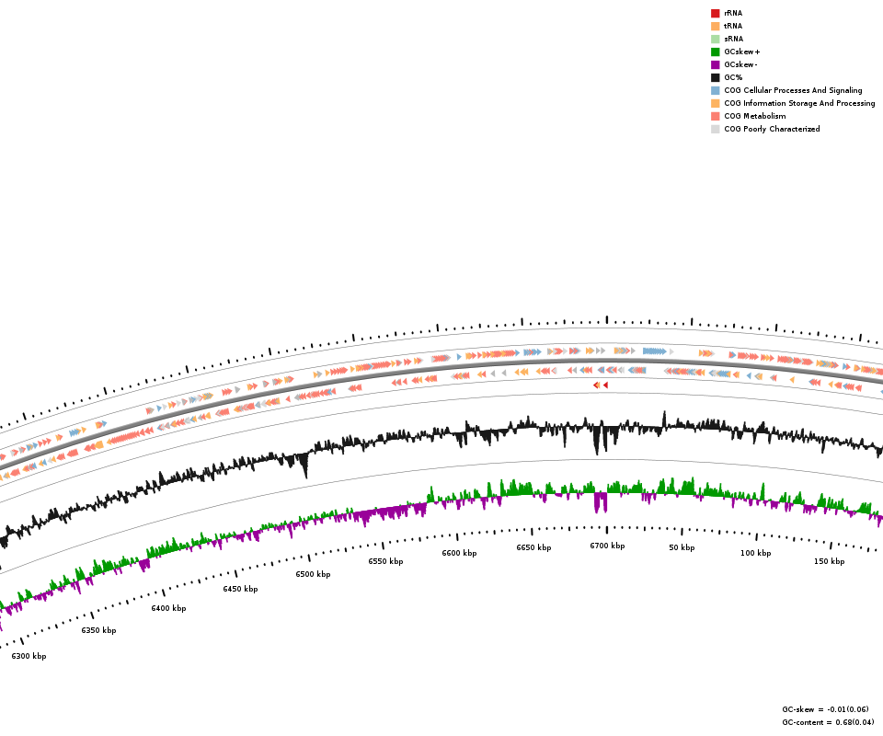
Task: Click the COG Metabolism legend swatch
Action: [715, 116]
